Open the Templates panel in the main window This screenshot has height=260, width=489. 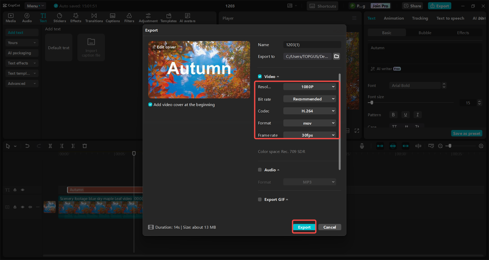pyautogui.click(x=168, y=18)
